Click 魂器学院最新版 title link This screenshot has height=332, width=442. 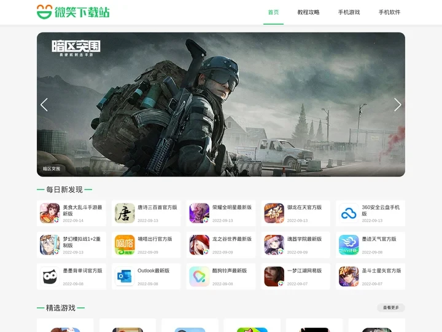pos(304,239)
